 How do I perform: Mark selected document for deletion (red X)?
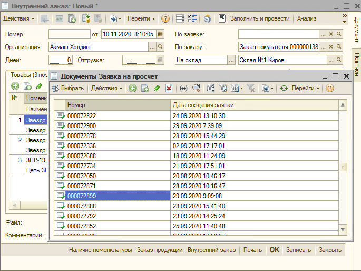tap(169, 88)
